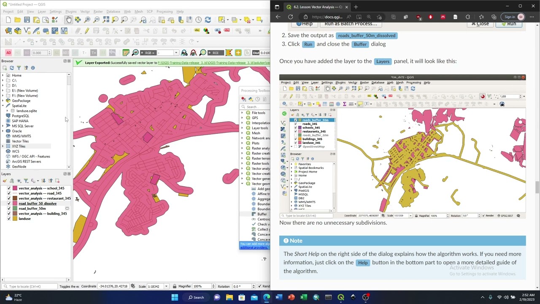Click the landuse layer yellow color swatch

[15, 219]
